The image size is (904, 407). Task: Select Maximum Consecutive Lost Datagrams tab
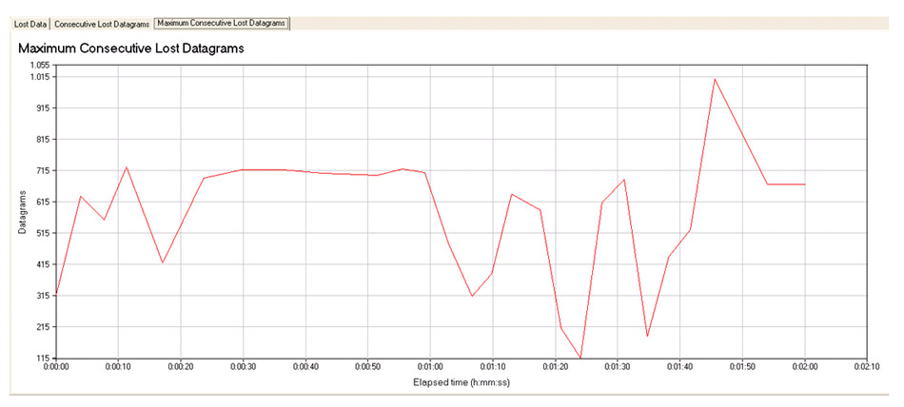point(222,23)
